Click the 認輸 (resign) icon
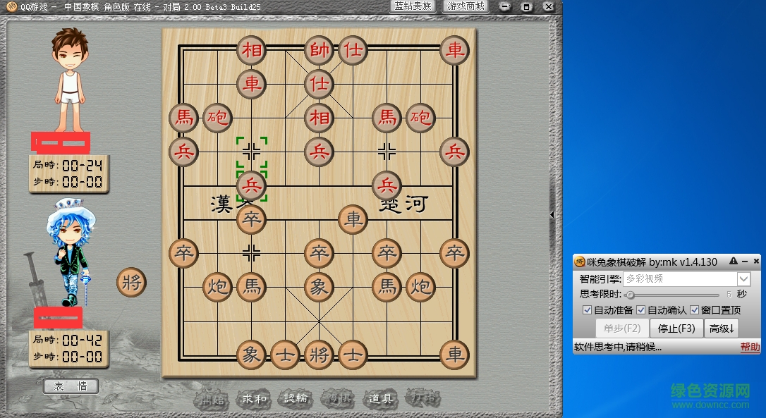Screen dimensions: 766x418 tap(295, 398)
